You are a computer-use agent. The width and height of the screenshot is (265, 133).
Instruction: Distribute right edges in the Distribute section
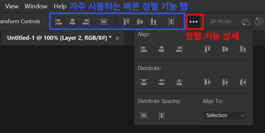(243, 82)
